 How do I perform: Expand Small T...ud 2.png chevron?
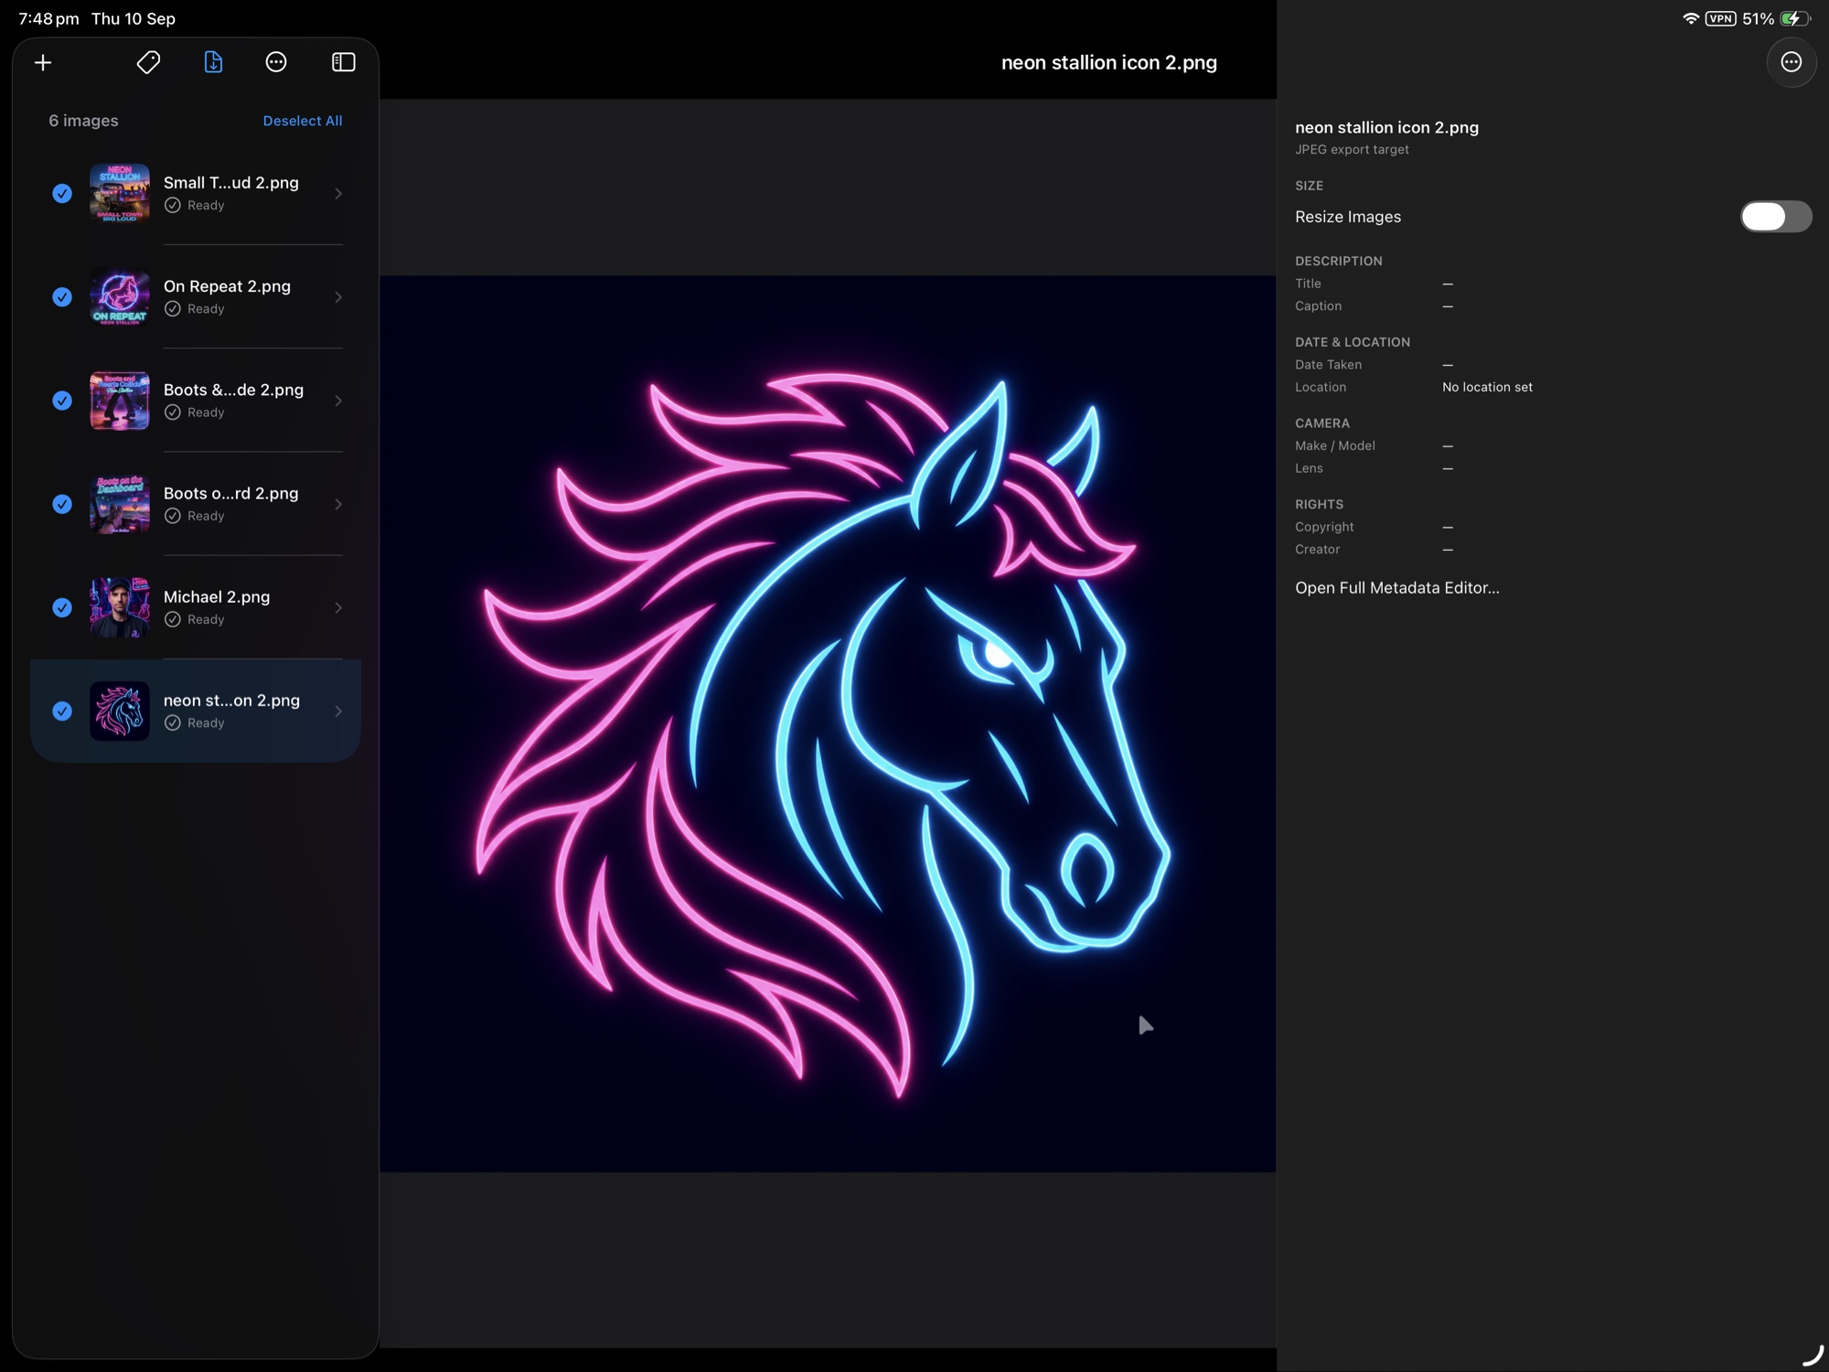(338, 193)
